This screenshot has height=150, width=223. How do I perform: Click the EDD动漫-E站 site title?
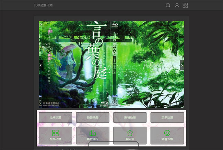[43, 5]
